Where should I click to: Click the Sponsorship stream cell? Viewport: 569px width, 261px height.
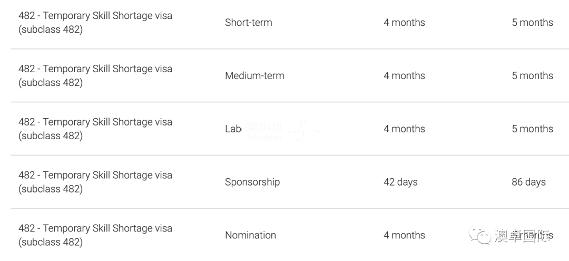pyautogui.click(x=252, y=182)
